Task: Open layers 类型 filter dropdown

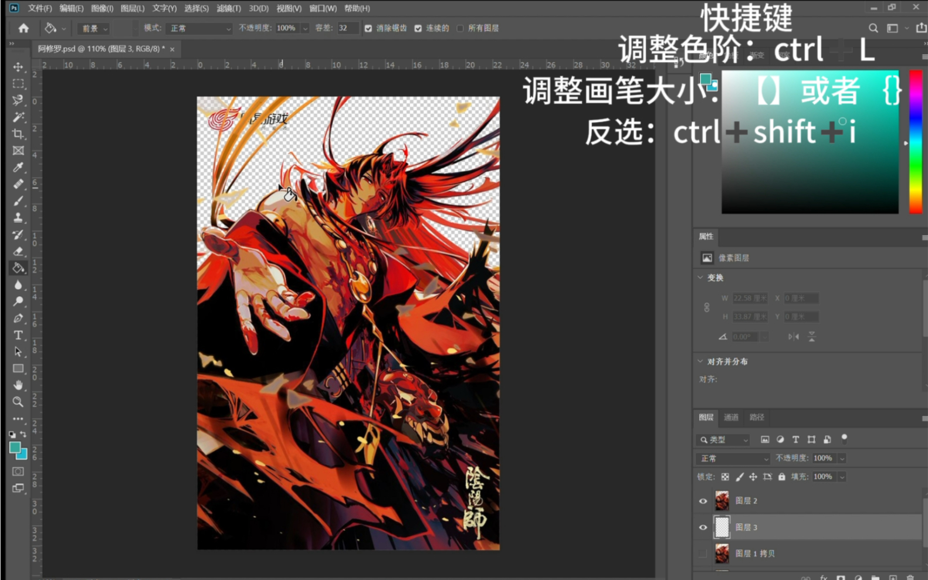Action: [724, 439]
